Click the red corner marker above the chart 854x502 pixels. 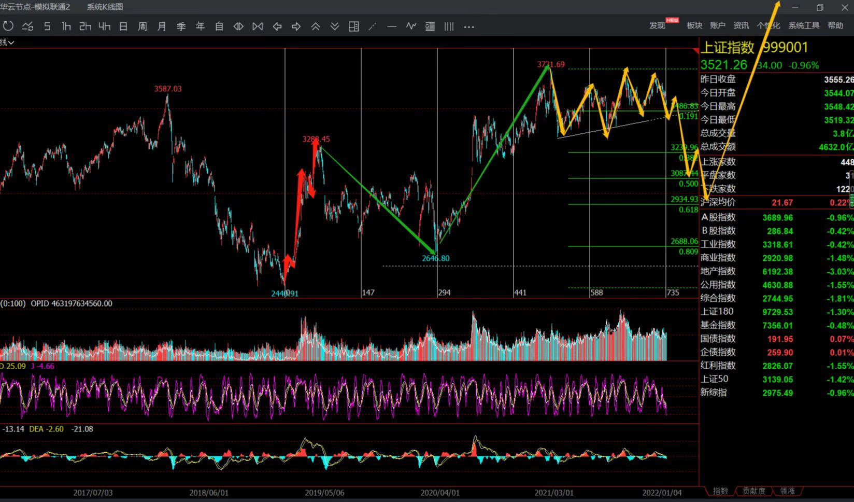pyautogui.click(x=695, y=51)
